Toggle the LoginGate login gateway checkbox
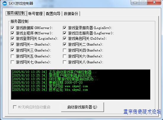The width and height of the screenshot is (163, 120). 12,38
